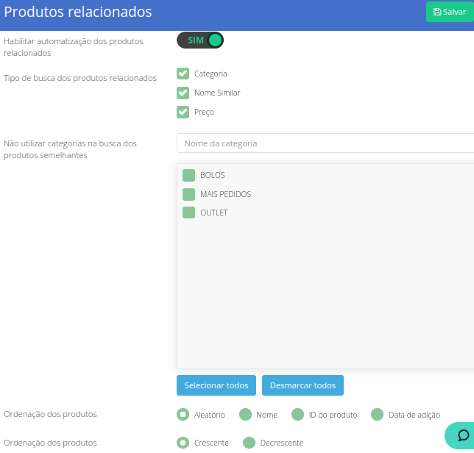Check the OUTLET category box
The height and width of the screenshot is (453, 474).
tap(188, 213)
